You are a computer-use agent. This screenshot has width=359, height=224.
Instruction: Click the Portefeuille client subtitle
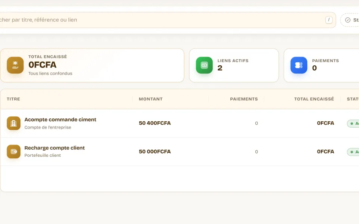tap(43, 155)
